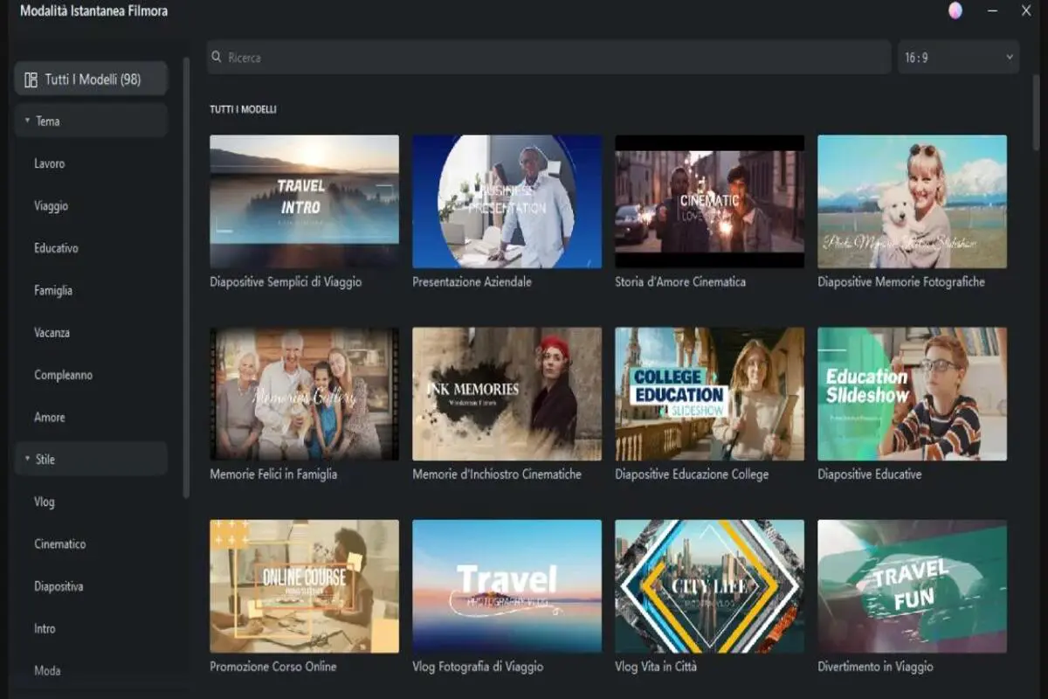Image resolution: width=1048 pixels, height=699 pixels.
Task: Show Intro style templates
Action: 45,629
